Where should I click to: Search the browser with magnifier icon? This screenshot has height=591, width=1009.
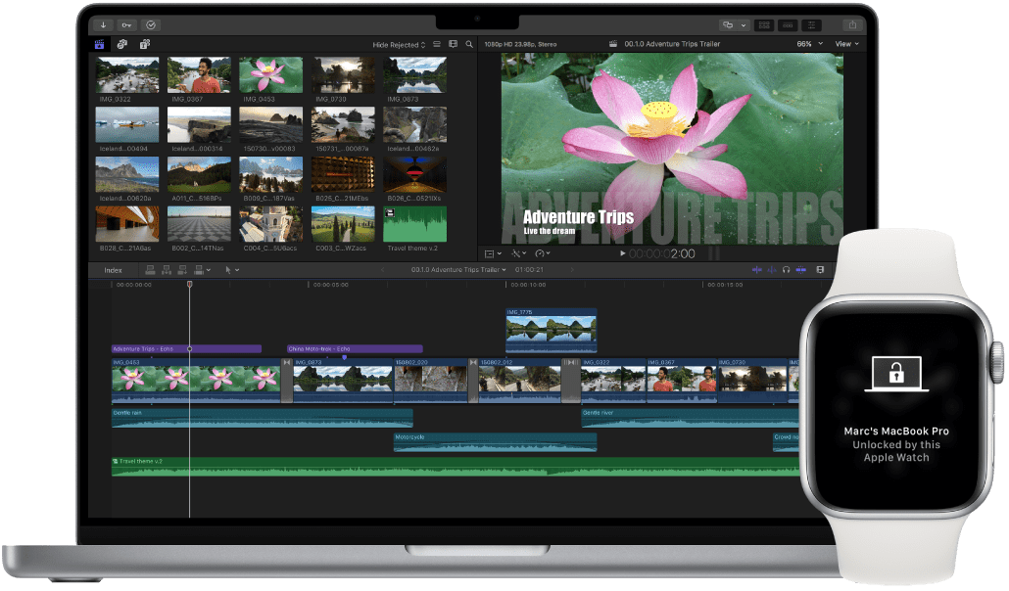[469, 44]
